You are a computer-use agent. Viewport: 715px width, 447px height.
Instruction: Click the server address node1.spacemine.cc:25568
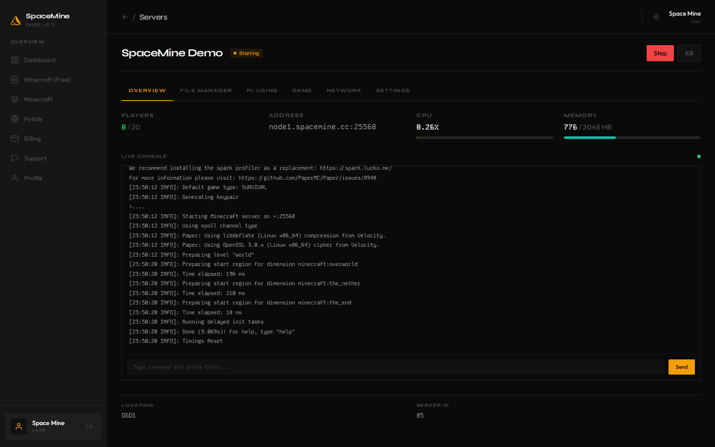(322, 127)
